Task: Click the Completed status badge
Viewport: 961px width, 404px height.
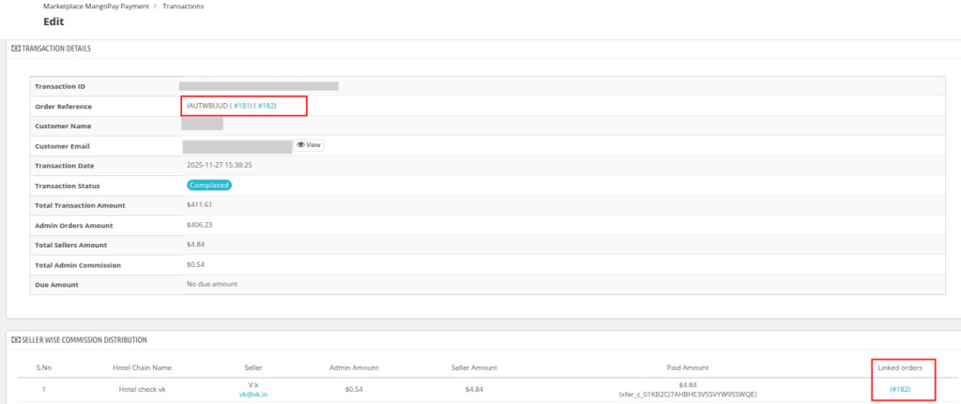Action: (x=209, y=185)
